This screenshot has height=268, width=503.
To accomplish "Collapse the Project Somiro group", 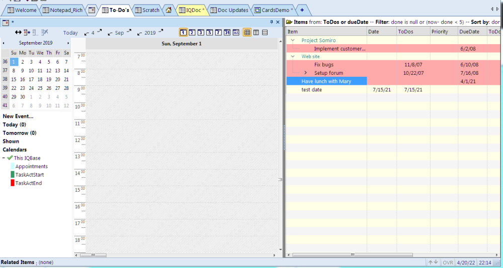I will [293, 40].
